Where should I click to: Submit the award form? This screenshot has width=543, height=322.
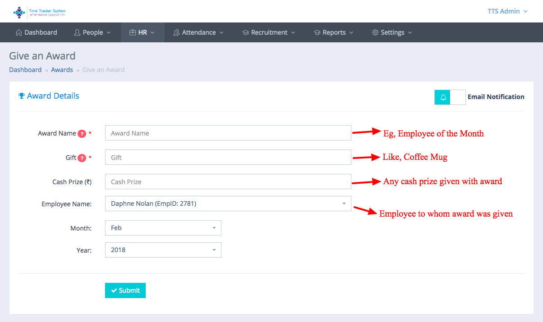click(125, 290)
